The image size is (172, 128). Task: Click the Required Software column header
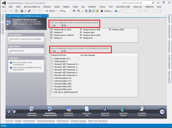click(x=65, y=55)
